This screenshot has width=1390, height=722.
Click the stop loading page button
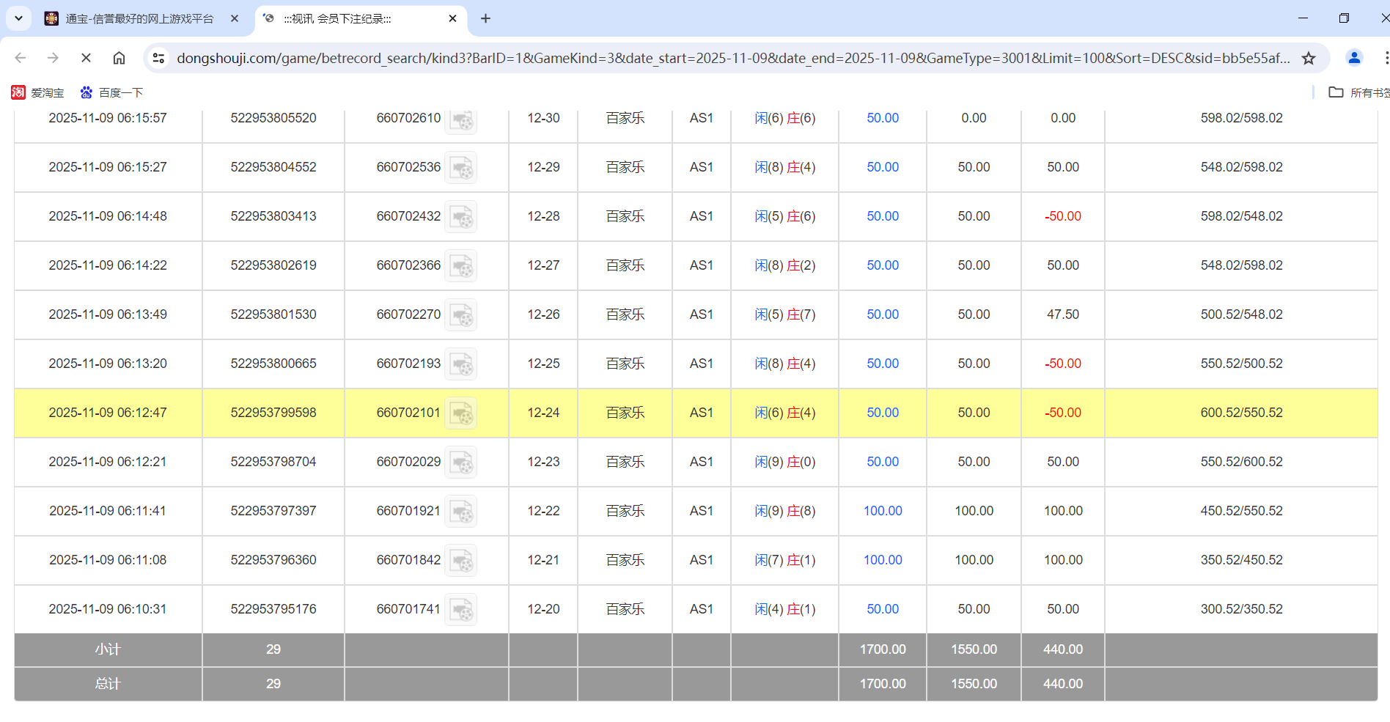[x=86, y=58]
